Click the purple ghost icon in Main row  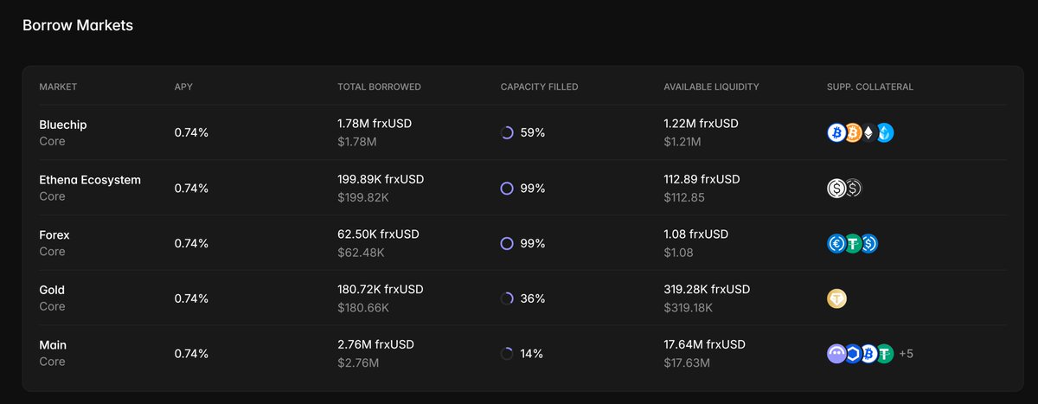click(x=836, y=354)
